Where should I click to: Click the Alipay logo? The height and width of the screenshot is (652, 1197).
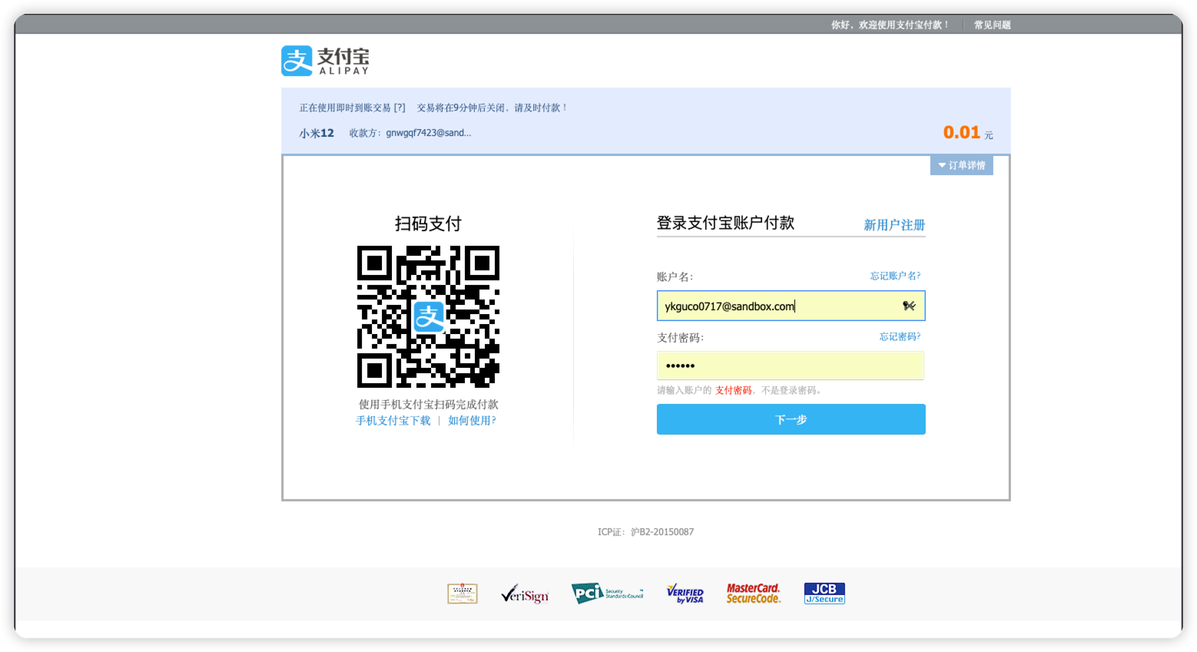(x=325, y=61)
